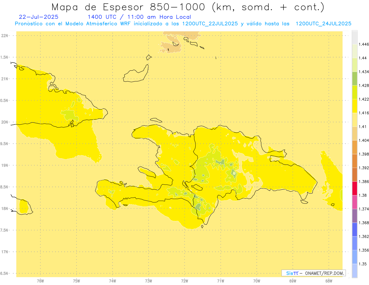Click the gray top colorbar segment above 1.446
The width and height of the screenshot is (369, 285).
(x=355, y=37)
